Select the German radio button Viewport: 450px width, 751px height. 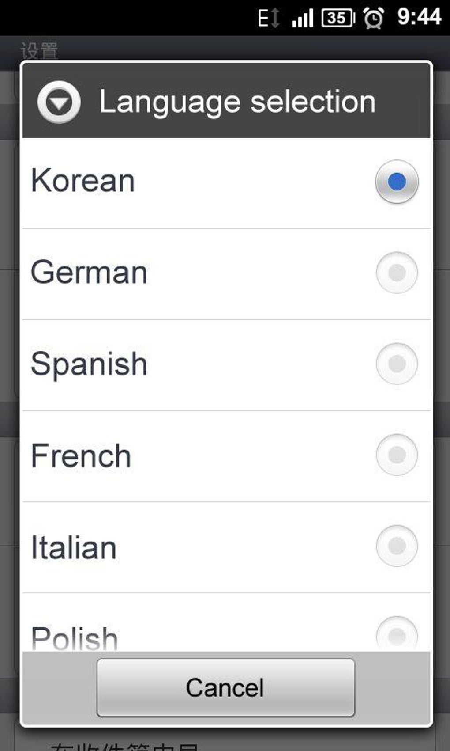point(397,273)
